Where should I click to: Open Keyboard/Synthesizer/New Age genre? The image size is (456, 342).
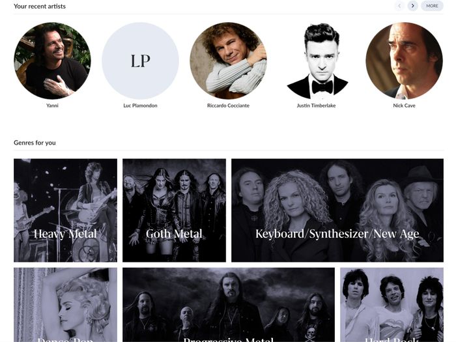point(337,210)
